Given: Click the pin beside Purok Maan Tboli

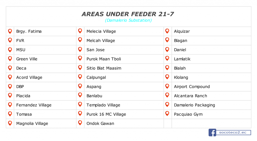Looking at the screenshot, I should (80, 58).
